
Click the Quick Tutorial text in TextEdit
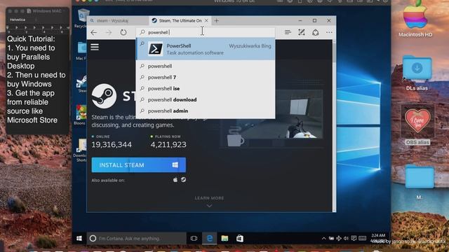click(31, 38)
